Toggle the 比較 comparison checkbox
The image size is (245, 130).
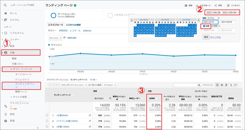pyautogui.click(x=204, y=26)
